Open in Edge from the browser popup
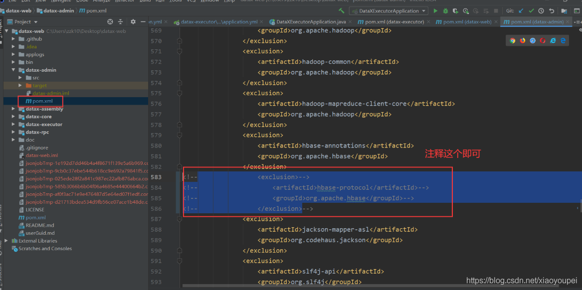 pos(563,41)
